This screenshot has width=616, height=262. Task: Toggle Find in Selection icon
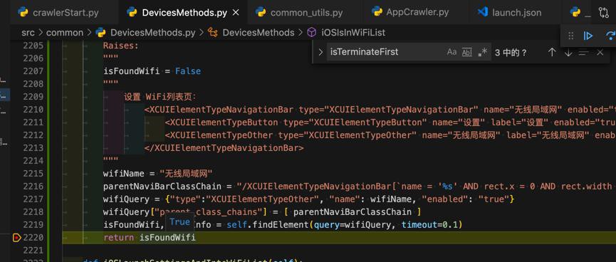[584, 52]
